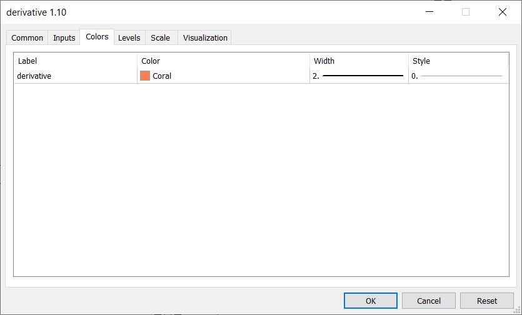Click the Coral color name text
This screenshot has height=315, width=522.
[x=162, y=76]
